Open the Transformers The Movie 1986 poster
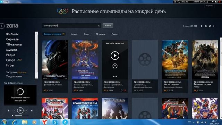222x125 pixels. [x=85, y=60]
